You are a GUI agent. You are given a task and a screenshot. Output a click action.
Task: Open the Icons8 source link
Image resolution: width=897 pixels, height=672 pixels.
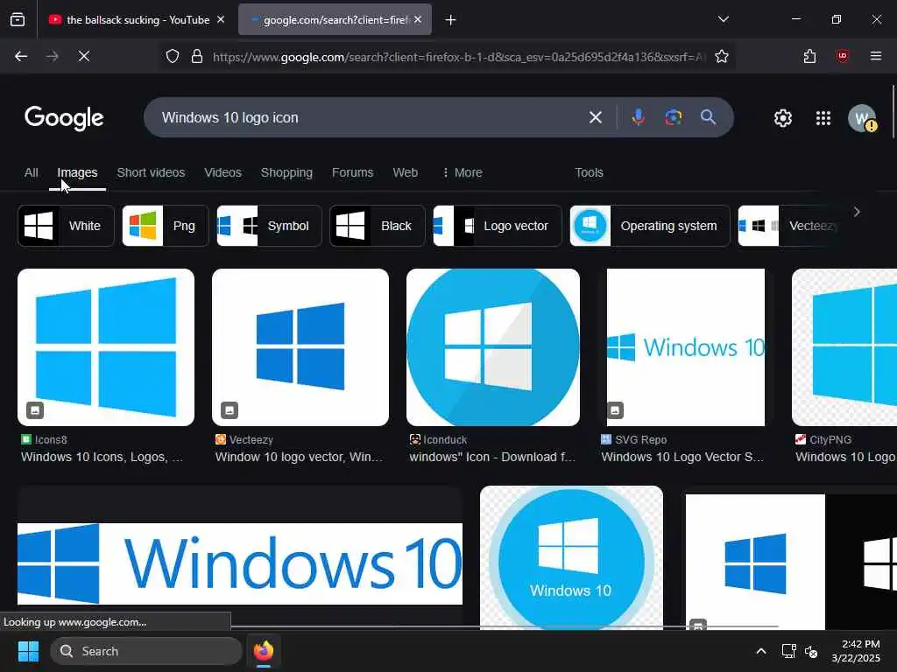coord(44,439)
